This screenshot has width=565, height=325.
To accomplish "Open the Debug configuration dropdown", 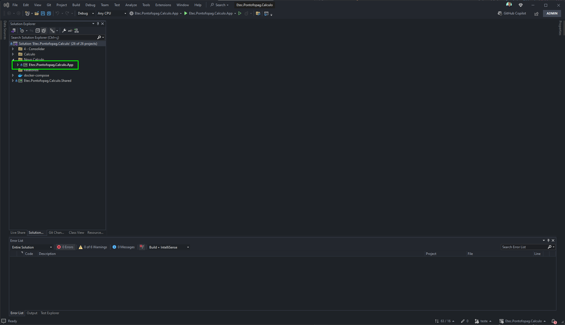I will [86, 13].
